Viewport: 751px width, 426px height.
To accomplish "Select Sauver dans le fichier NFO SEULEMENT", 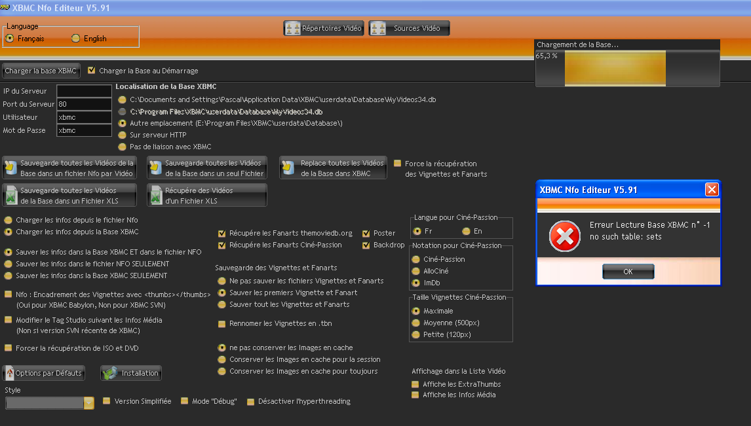I will pyautogui.click(x=8, y=264).
